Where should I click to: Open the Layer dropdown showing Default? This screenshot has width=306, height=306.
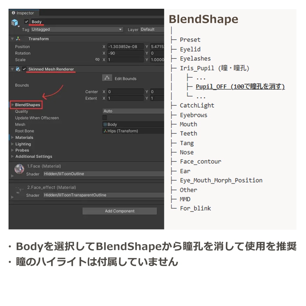pyautogui.click(x=152, y=29)
